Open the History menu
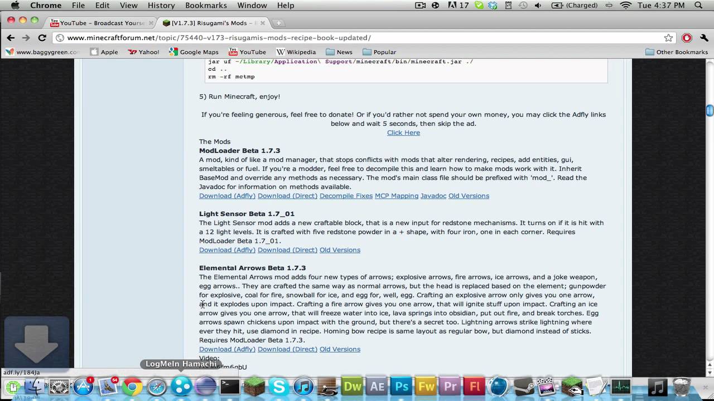 pos(161,6)
